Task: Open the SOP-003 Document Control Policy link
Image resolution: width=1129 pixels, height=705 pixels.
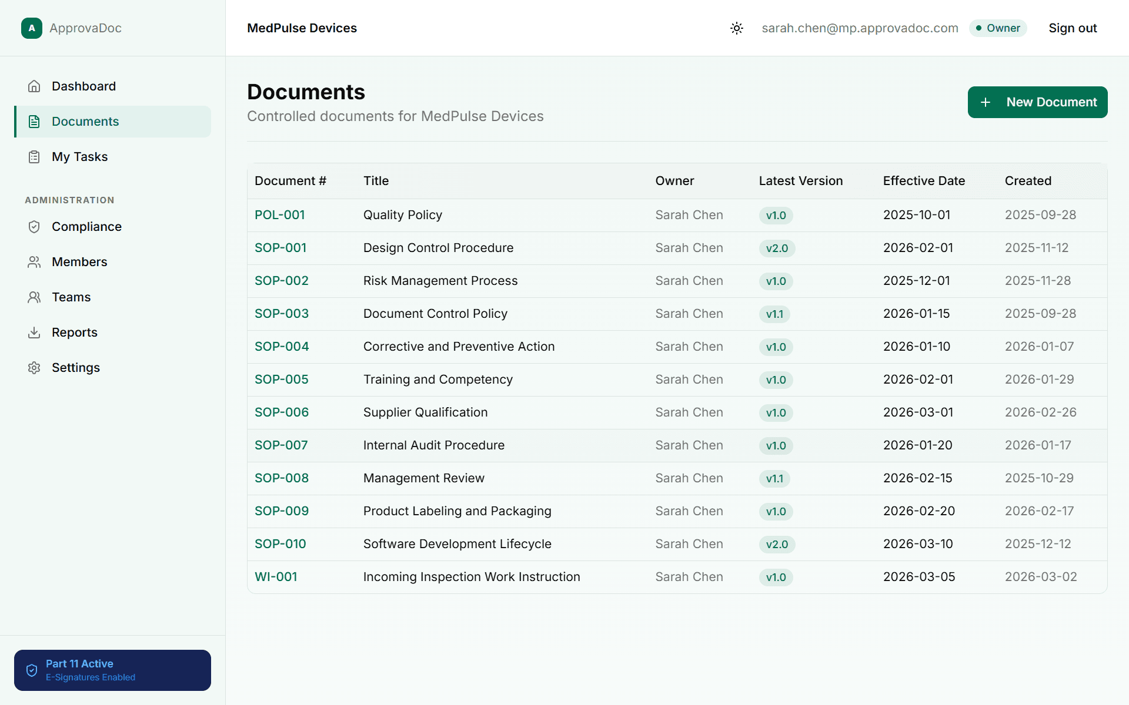Action: tap(282, 313)
